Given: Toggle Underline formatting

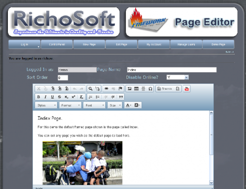Looking at the screenshot, I should pos(53,97).
